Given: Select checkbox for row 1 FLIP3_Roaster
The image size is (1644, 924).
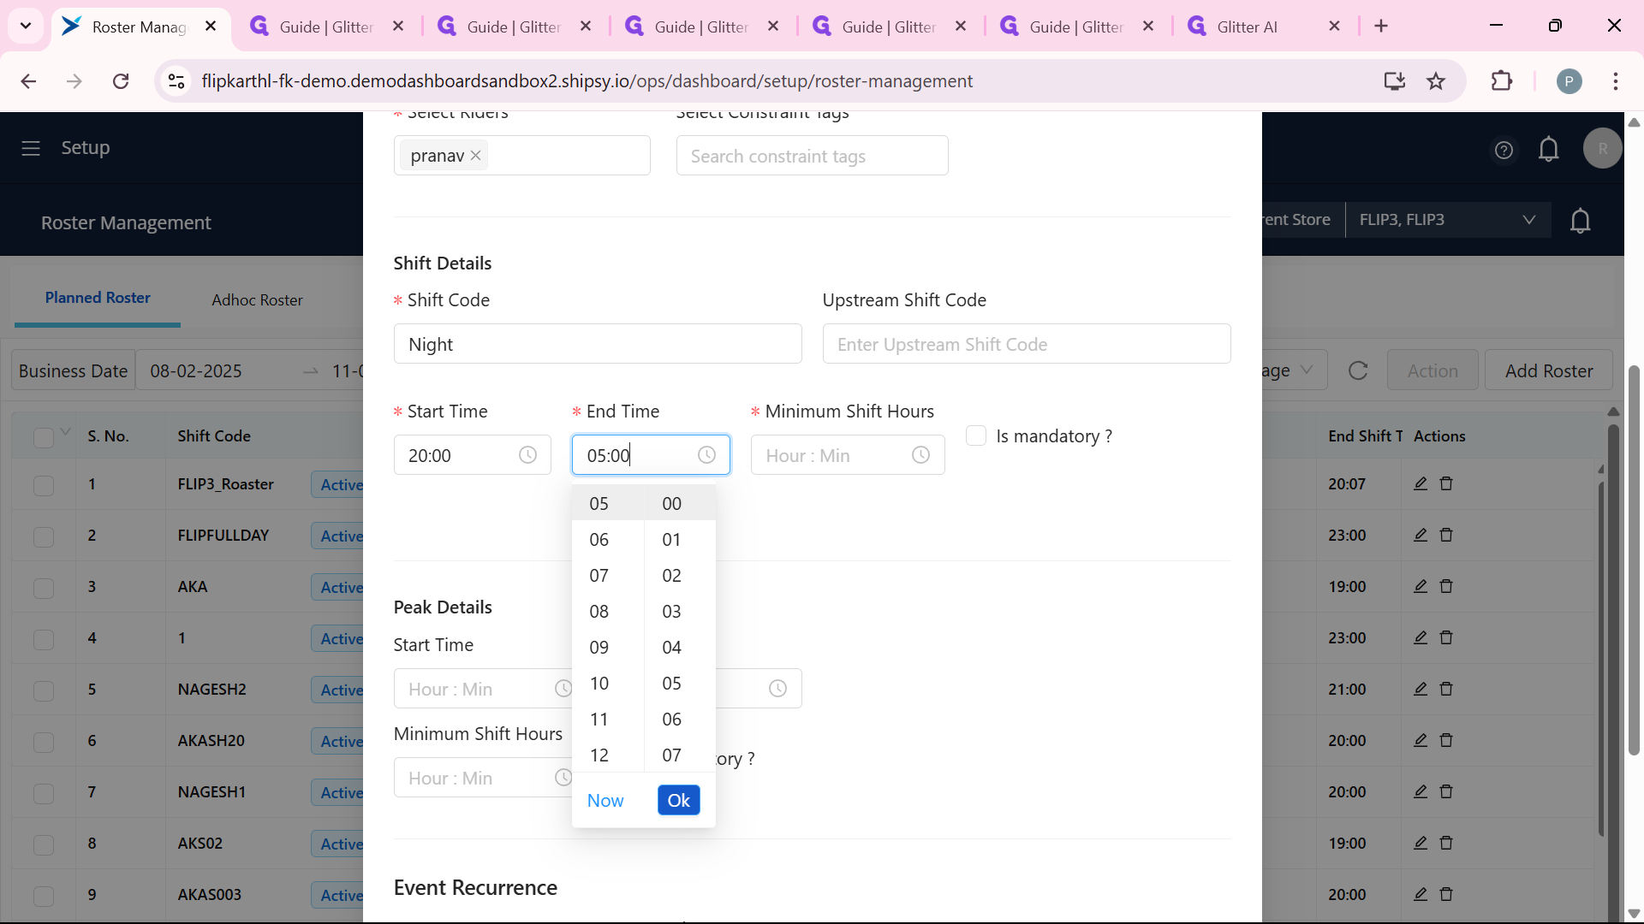Looking at the screenshot, I should [x=44, y=485].
